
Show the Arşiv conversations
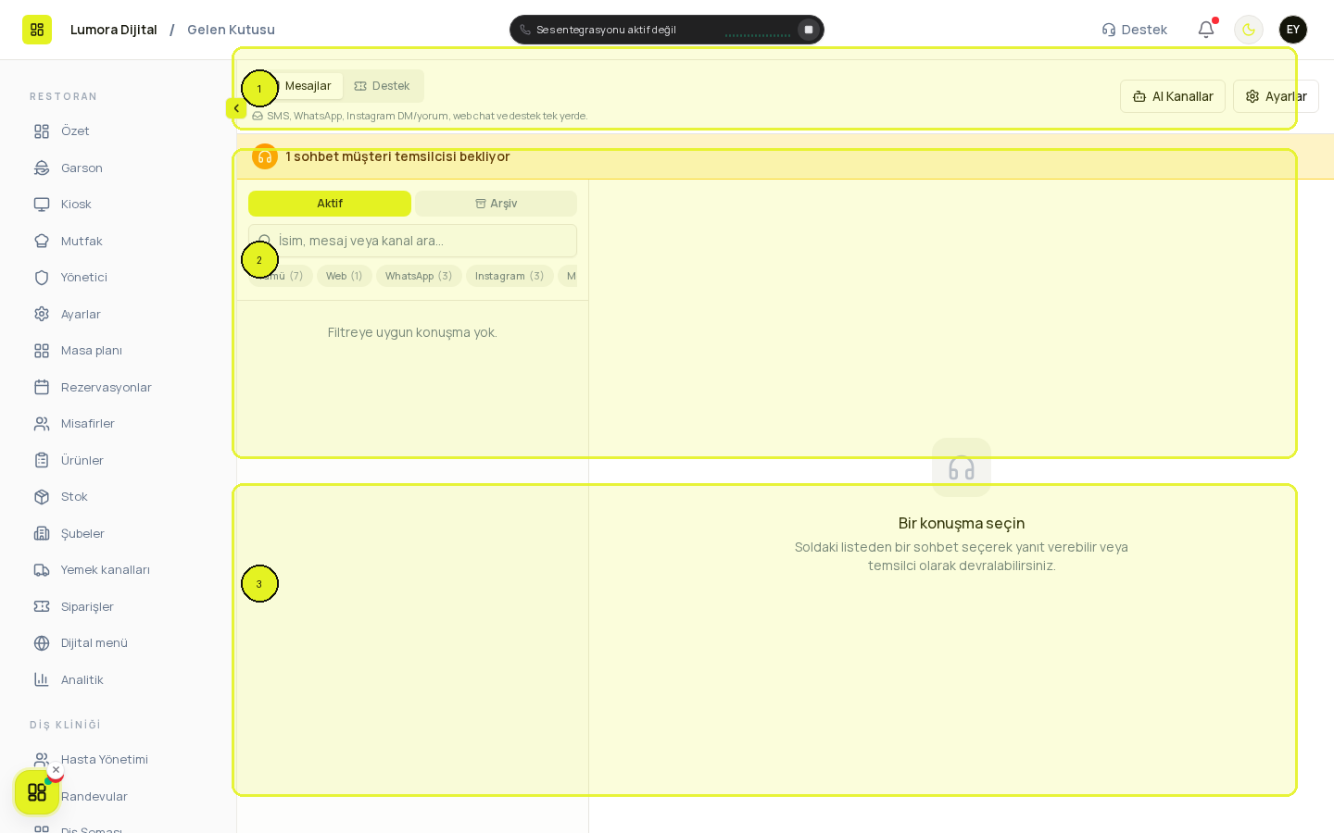pyautogui.click(x=496, y=204)
